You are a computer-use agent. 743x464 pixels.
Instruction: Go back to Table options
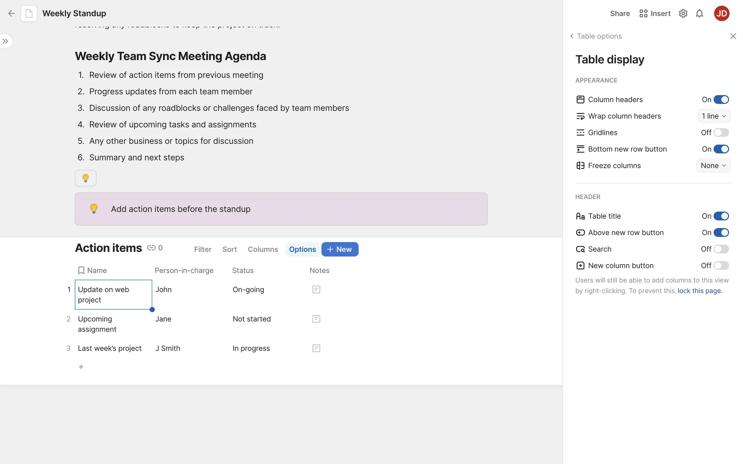pyautogui.click(x=596, y=36)
